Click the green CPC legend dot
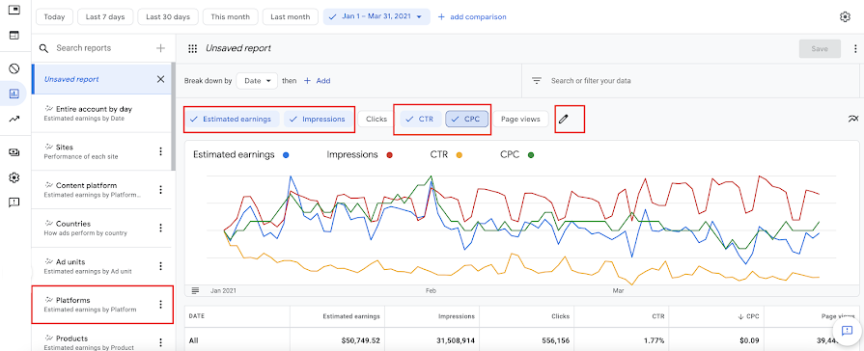 point(531,155)
